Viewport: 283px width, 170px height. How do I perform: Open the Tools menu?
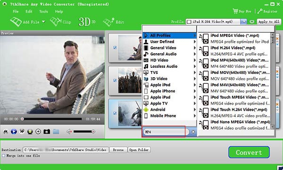tap(43, 11)
